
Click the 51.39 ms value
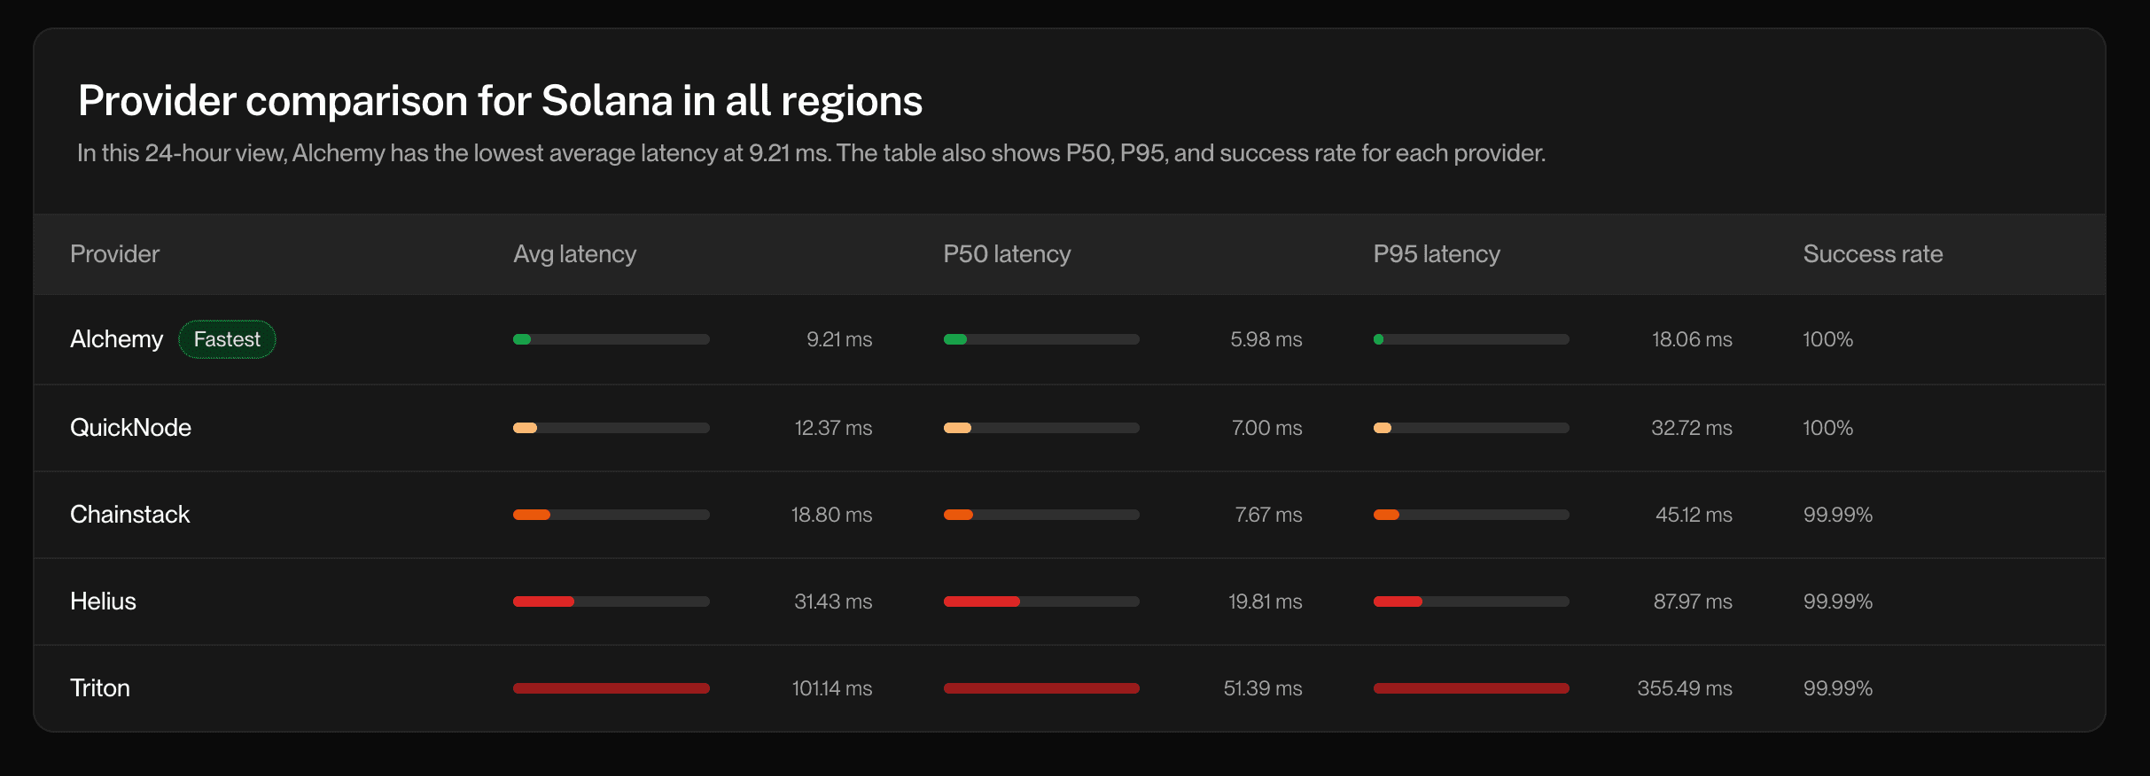tap(1263, 688)
